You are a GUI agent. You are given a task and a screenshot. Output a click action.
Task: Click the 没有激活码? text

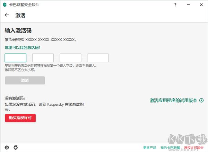pyautogui.click(x=15, y=98)
